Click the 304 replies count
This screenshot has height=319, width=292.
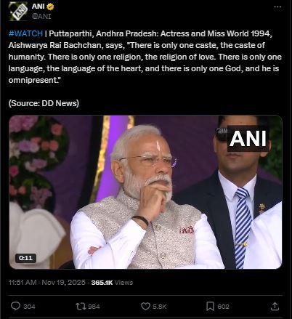click(x=29, y=307)
